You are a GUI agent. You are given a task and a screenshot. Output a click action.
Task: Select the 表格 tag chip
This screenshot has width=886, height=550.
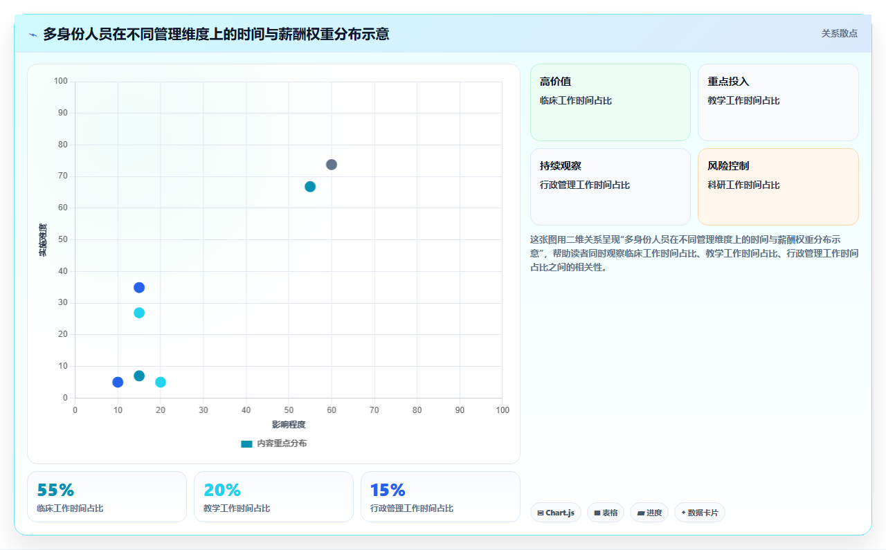(x=606, y=513)
